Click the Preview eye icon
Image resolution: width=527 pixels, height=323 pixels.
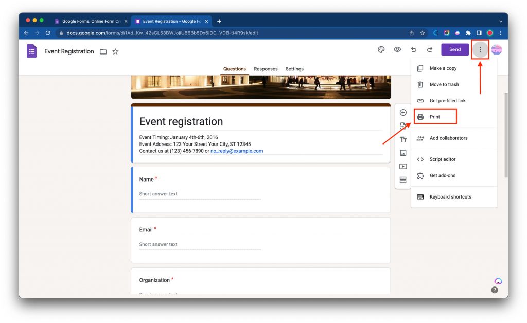pyautogui.click(x=397, y=49)
